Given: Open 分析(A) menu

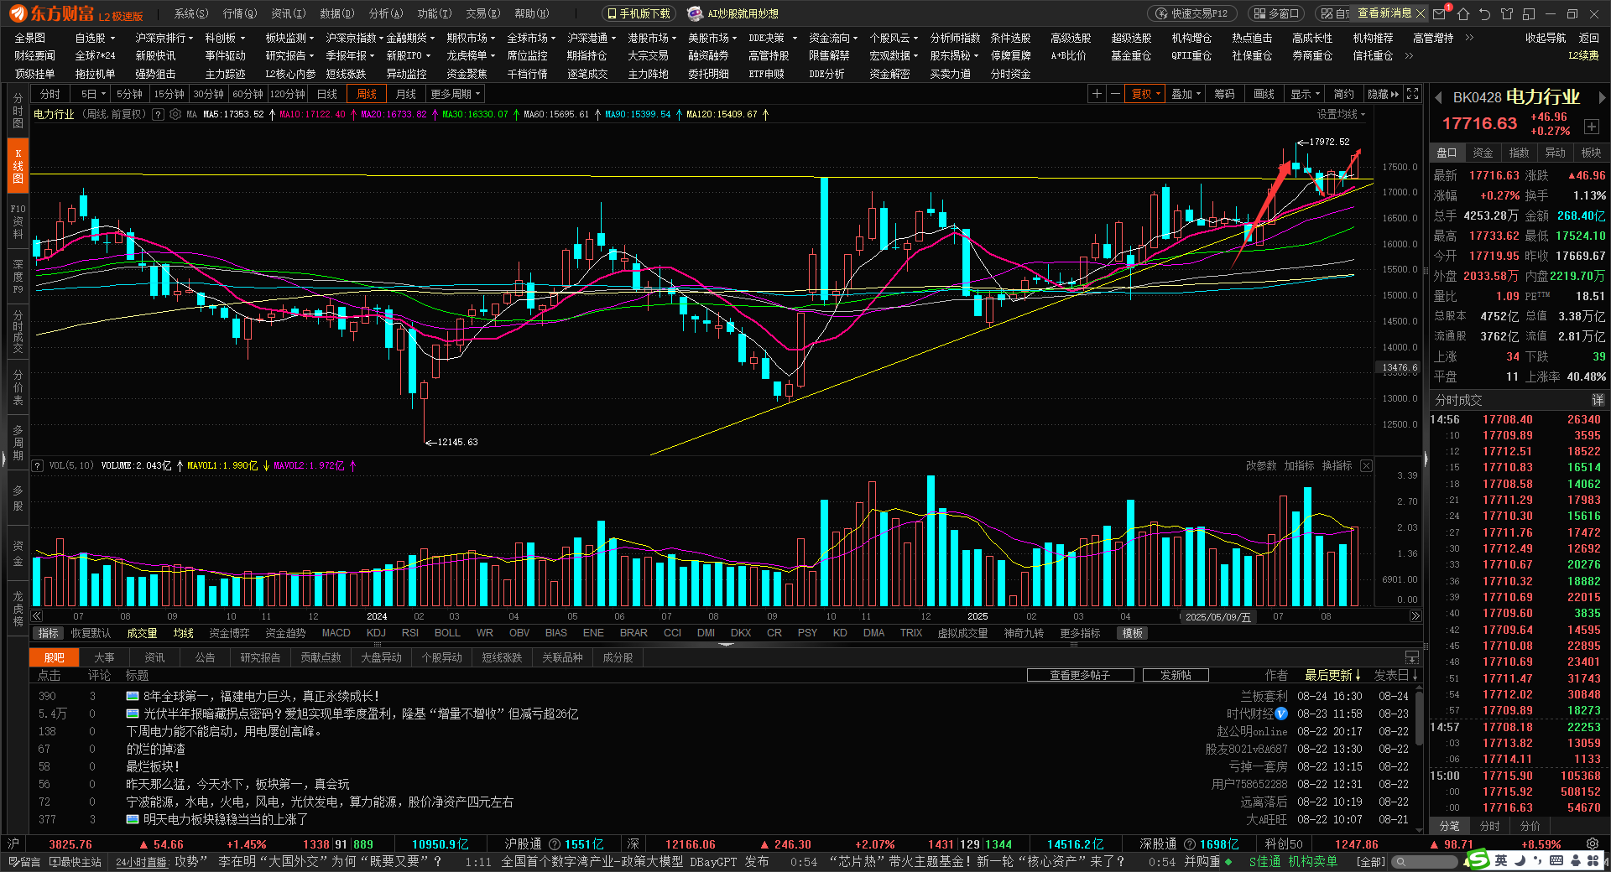Looking at the screenshot, I should (x=386, y=13).
